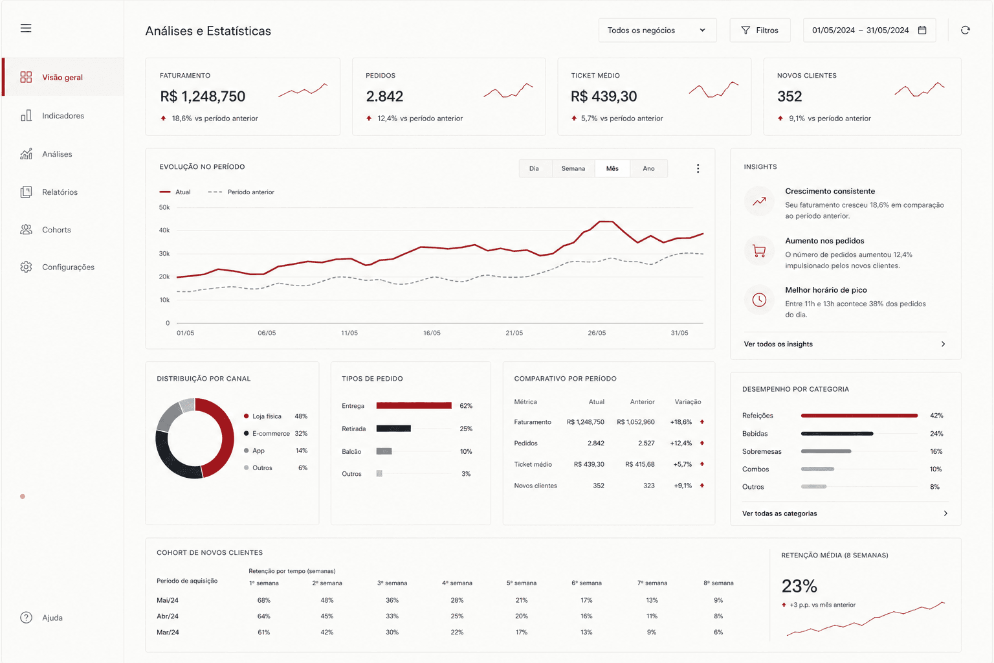994x663 pixels.
Task: Go to Indicadores in the sidebar
Action: click(63, 116)
